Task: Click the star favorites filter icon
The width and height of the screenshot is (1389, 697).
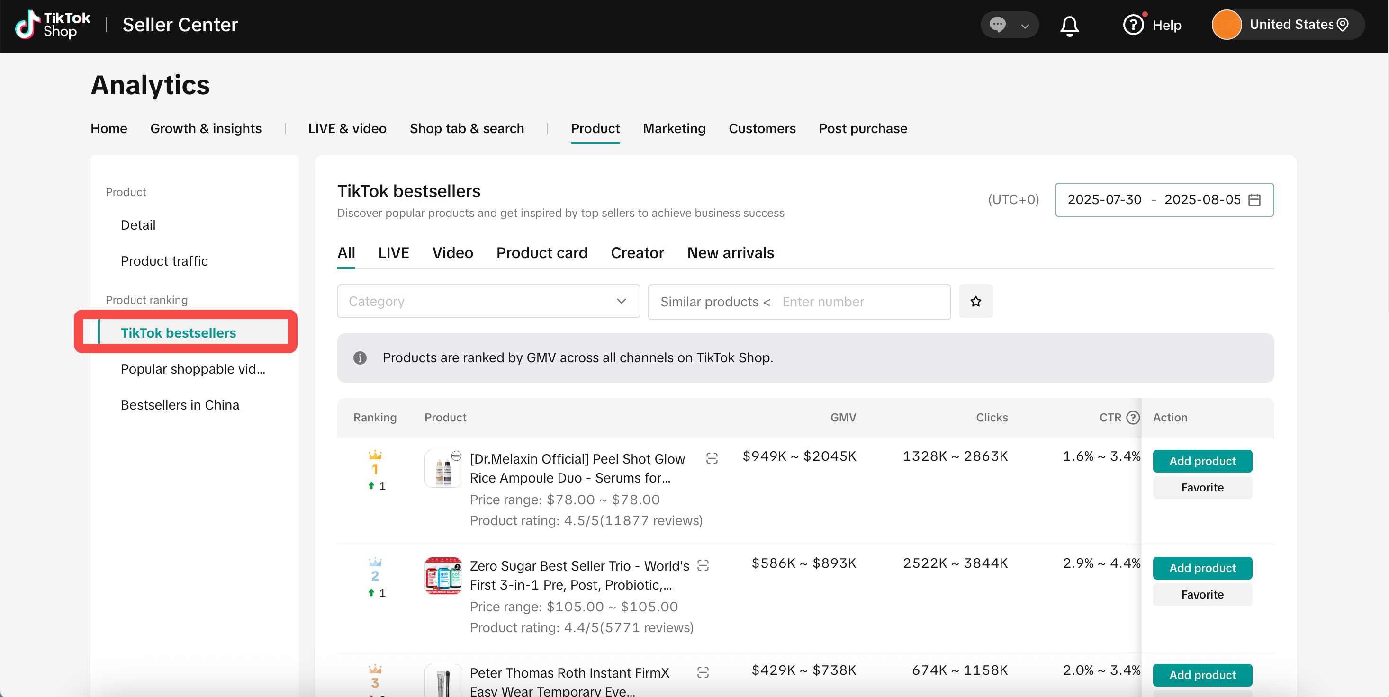Action: (975, 301)
